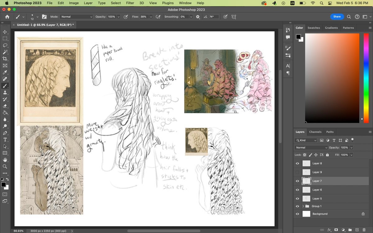The image size is (373, 233).
Task: Hide Layer 7 visibility eye
Action: pyautogui.click(x=297, y=181)
